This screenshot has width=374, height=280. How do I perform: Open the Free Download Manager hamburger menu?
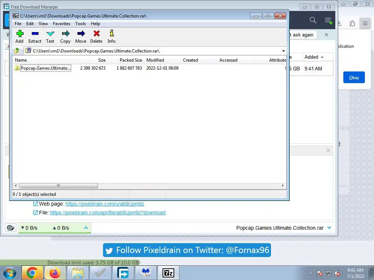[x=328, y=20]
